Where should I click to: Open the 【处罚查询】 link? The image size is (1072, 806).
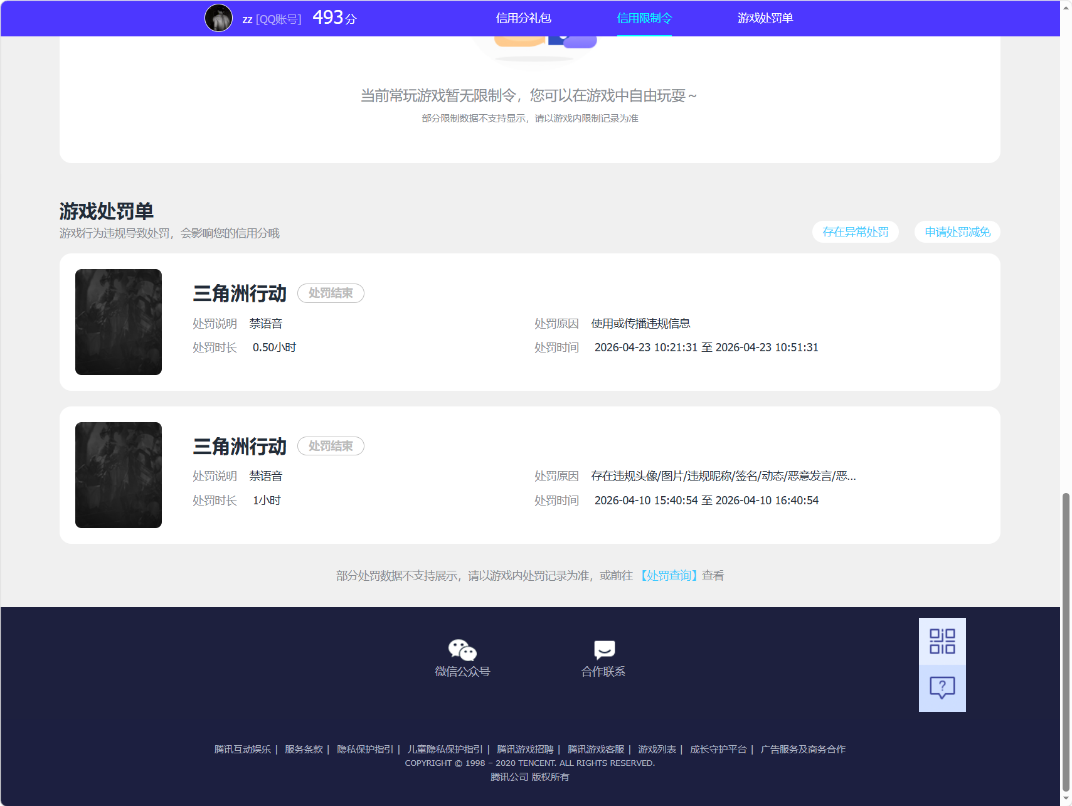[669, 576]
